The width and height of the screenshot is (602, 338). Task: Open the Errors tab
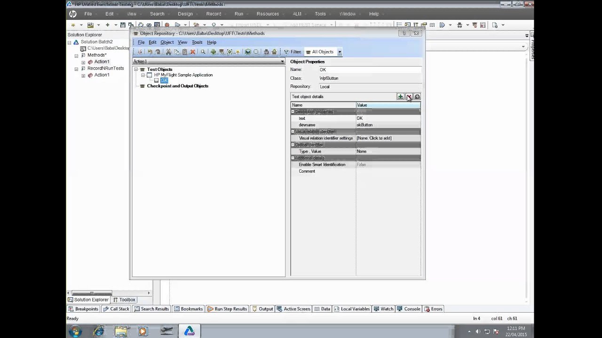coord(434,309)
